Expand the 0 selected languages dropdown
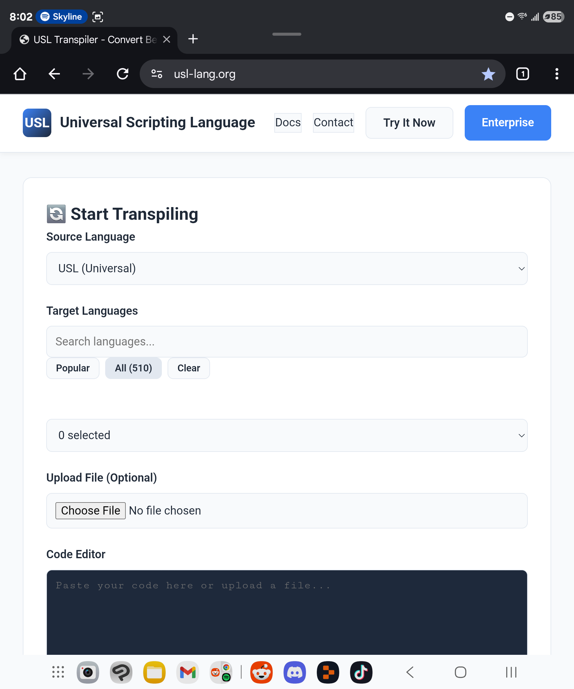The image size is (574, 689). click(286, 435)
